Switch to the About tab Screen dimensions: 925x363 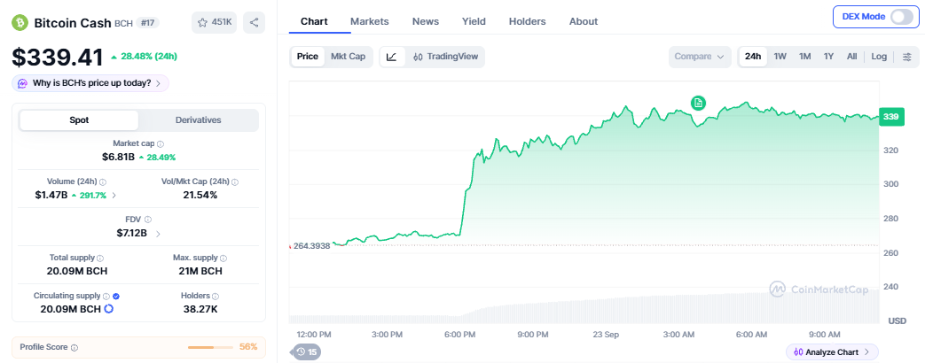(584, 21)
